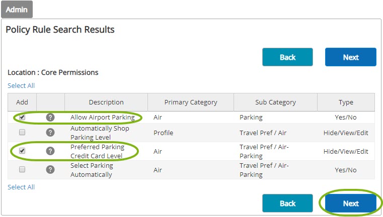
Task: Sort by the Description column header
Action: 106,102
